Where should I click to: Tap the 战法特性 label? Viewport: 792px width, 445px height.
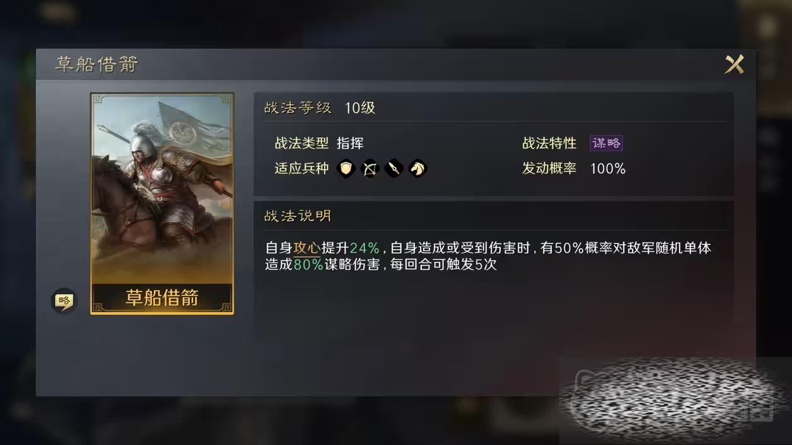point(549,143)
